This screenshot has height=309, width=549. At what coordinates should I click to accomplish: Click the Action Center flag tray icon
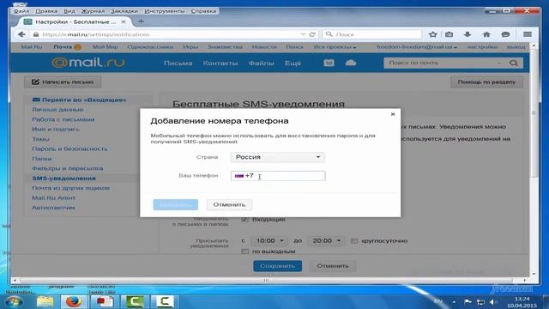click(468, 301)
